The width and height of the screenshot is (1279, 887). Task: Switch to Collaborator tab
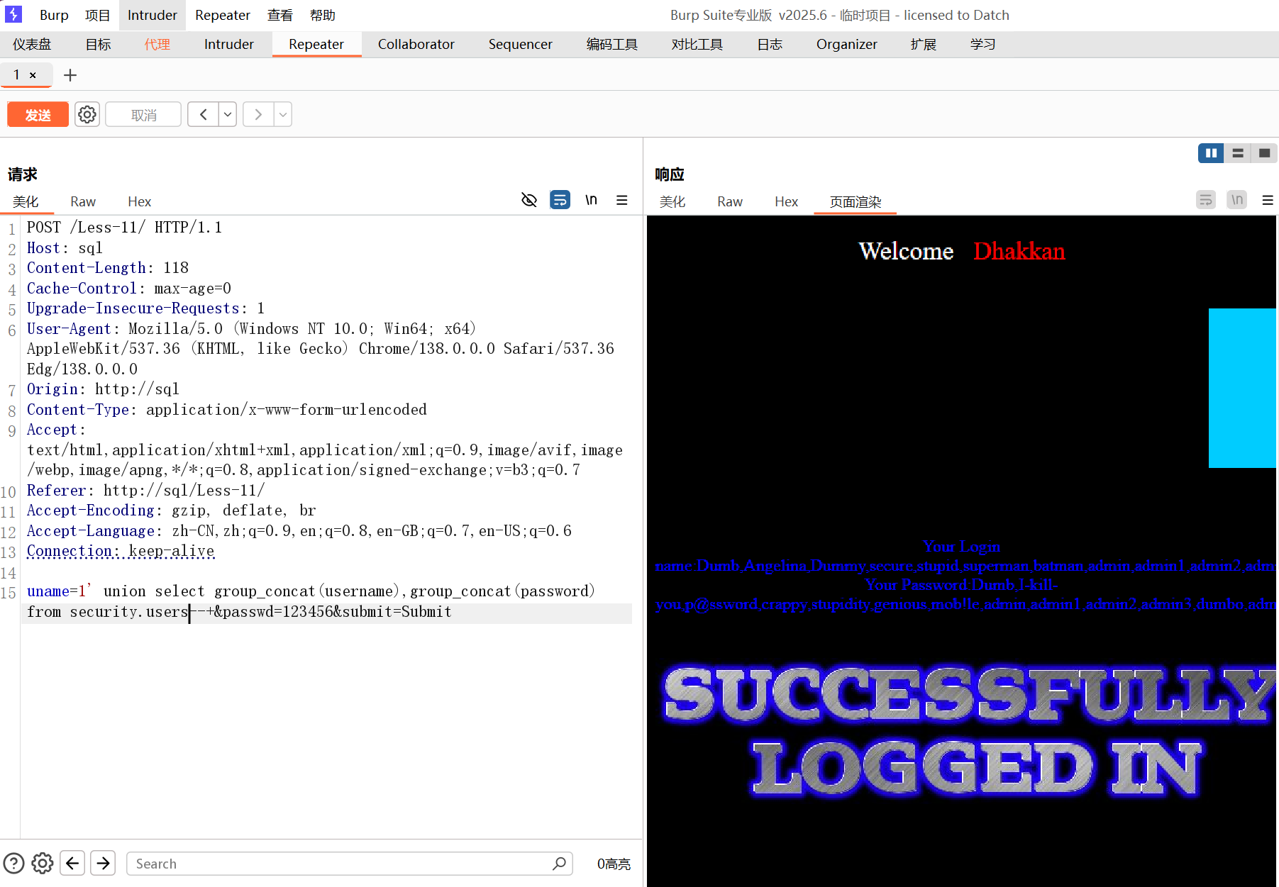(416, 44)
